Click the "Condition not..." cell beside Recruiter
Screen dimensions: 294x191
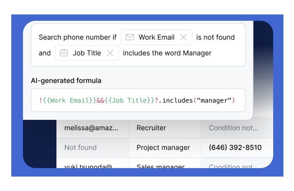234,128
